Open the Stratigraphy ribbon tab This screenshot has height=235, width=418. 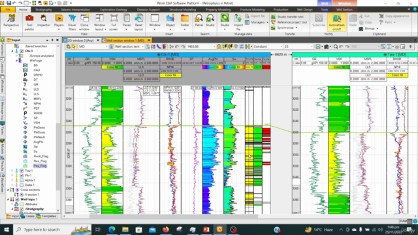pos(44,10)
